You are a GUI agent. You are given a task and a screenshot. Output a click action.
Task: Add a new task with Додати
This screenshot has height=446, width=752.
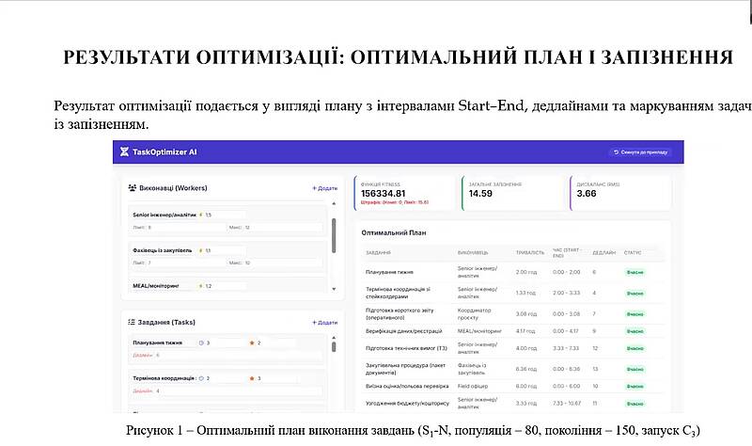click(324, 322)
